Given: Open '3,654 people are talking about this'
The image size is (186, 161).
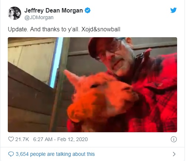Looking at the screenshot, I should click(55, 154).
